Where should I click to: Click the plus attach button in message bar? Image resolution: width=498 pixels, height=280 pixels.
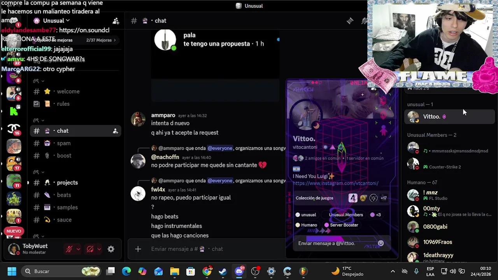point(138,249)
